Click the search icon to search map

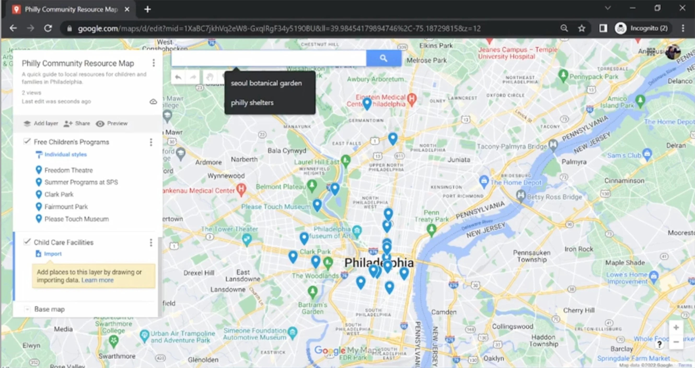[x=383, y=58]
